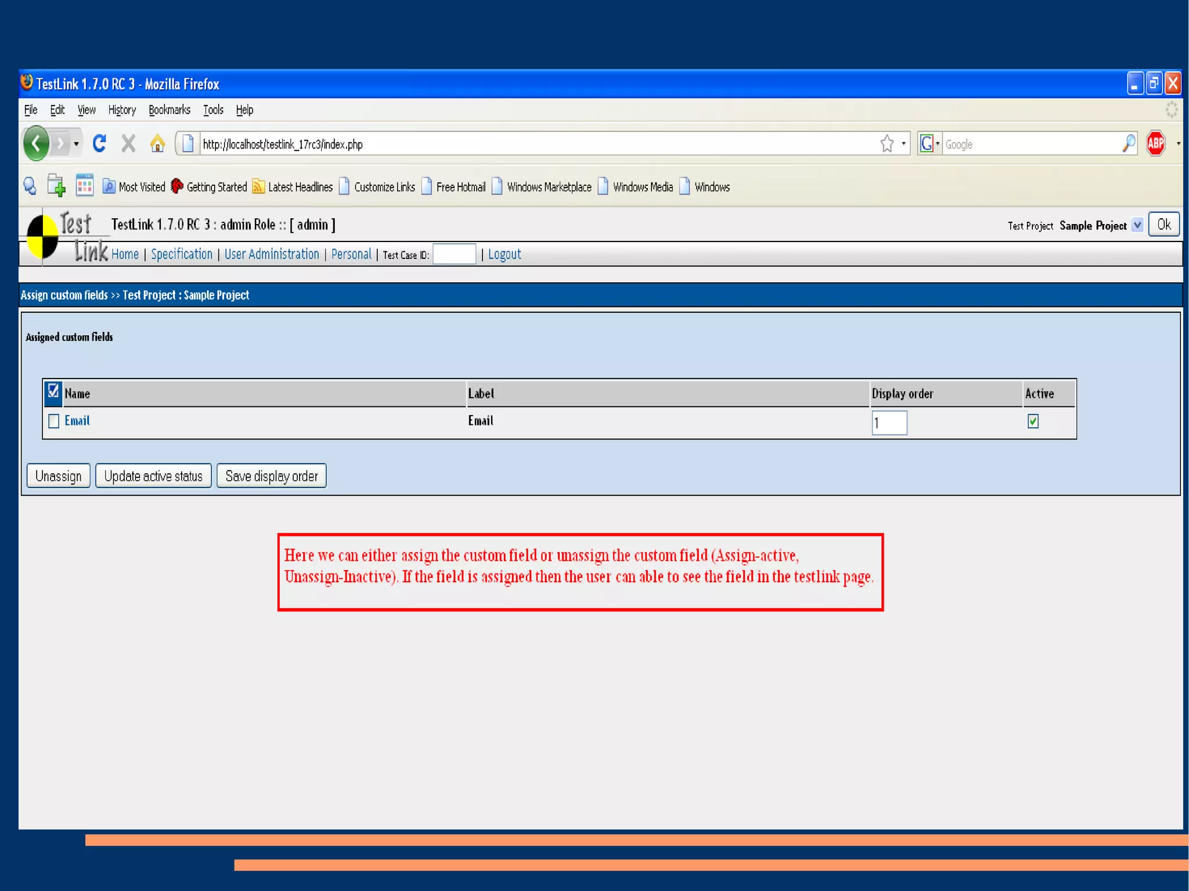Click the grid calendar icon in bookmarks toolbar

click(x=85, y=186)
